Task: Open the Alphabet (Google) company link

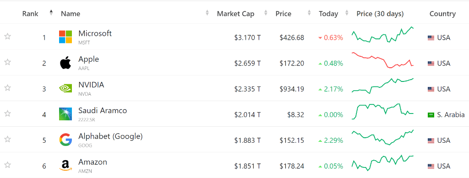Action: (110, 136)
